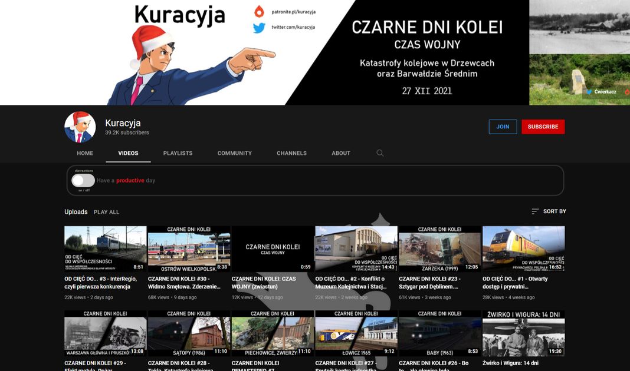Click the channel search magnifier icon

pos(380,153)
